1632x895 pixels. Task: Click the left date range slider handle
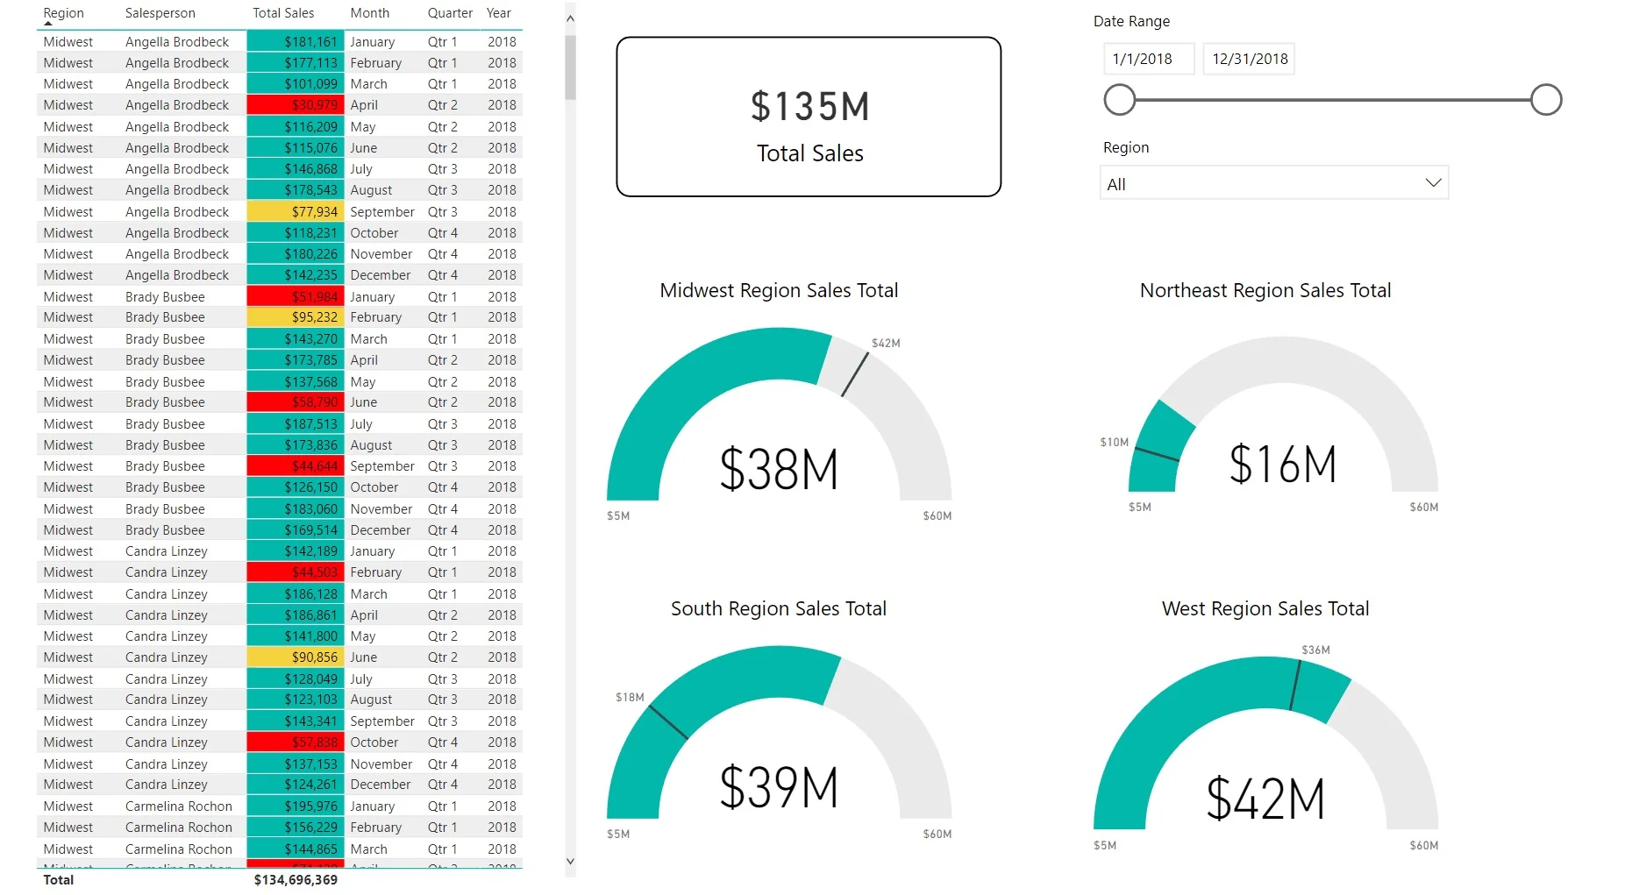point(1119,100)
